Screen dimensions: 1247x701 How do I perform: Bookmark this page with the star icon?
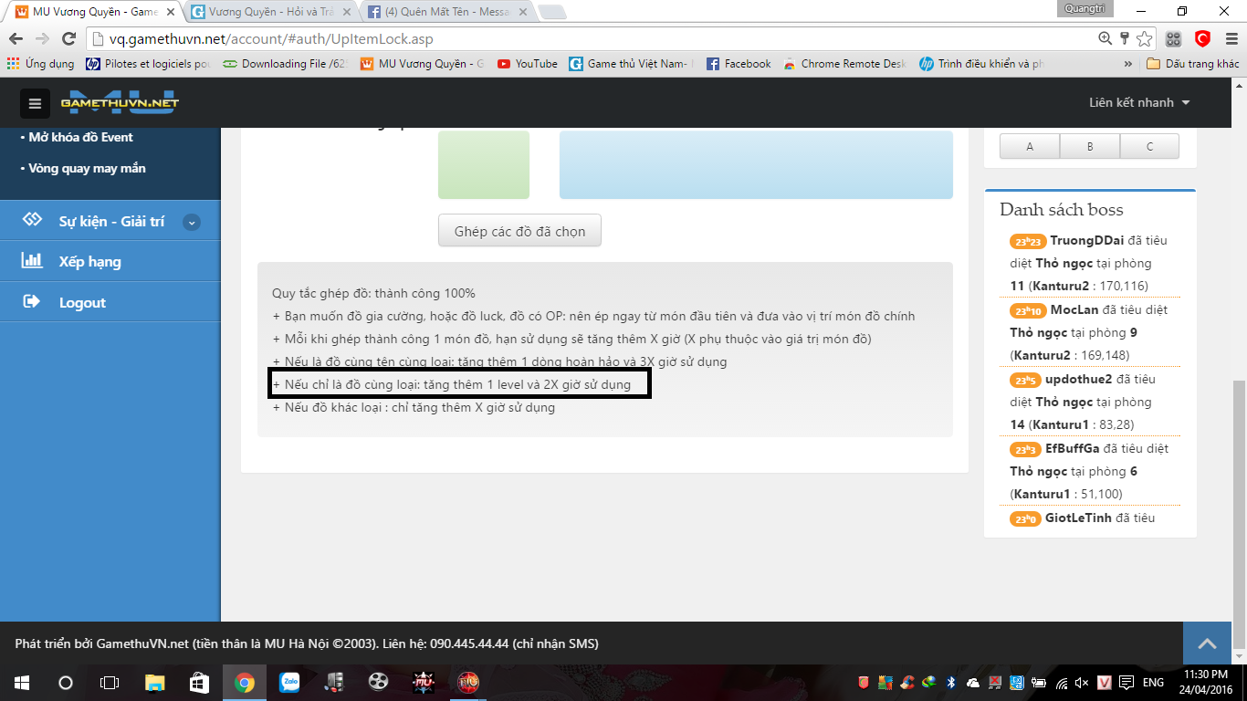pyautogui.click(x=1145, y=39)
